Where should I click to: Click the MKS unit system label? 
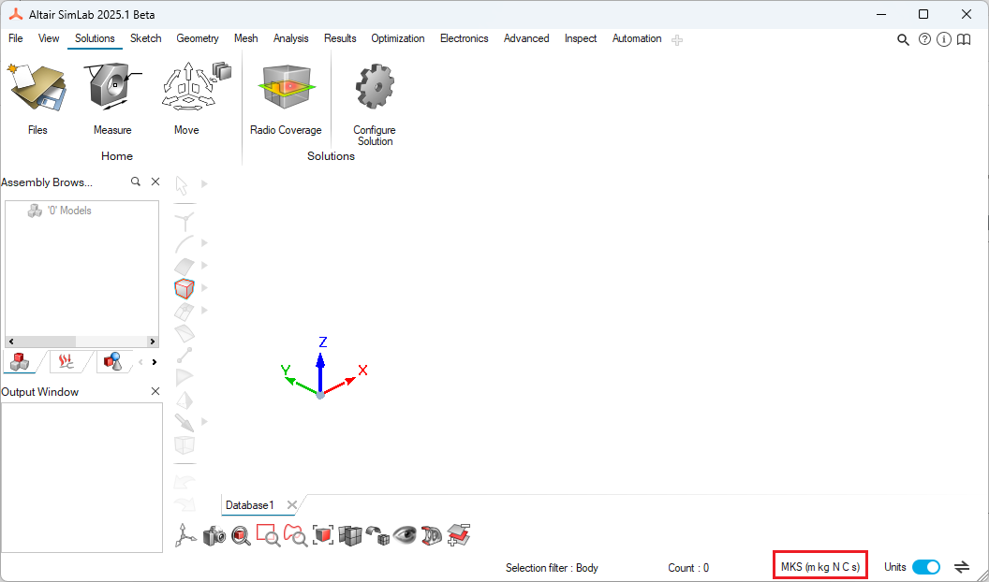click(x=820, y=567)
